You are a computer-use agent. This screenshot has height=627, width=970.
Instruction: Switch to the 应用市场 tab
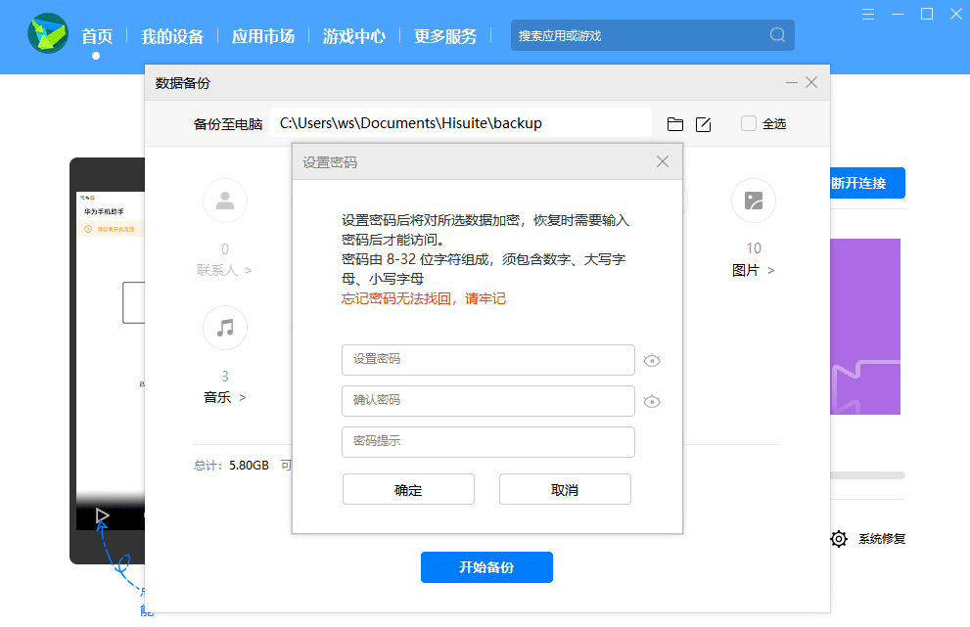262,35
